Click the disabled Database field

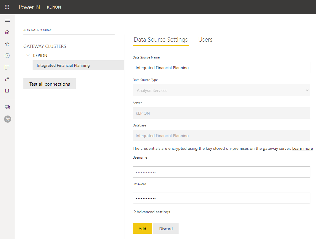click(x=221, y=136)
